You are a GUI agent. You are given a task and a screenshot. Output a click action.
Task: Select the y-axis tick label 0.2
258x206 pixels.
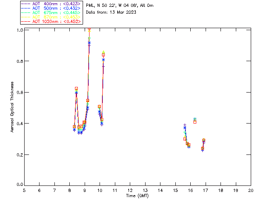20,155
